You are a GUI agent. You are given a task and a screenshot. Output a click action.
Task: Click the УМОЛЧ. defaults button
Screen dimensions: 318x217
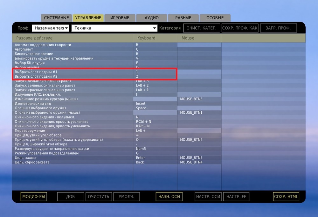click(x=126, y=197)
